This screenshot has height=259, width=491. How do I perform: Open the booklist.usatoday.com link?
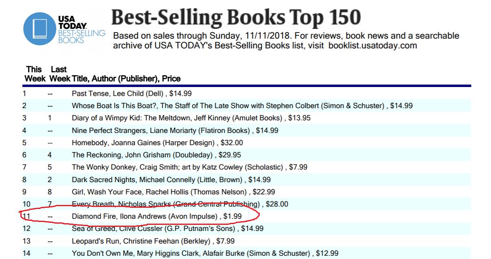(x=373, y=46)
